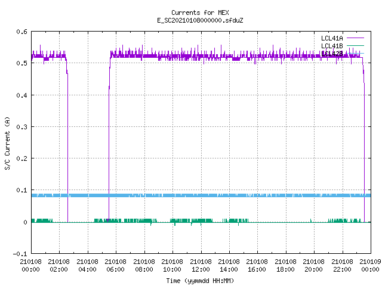Image resolution: width=382 pixels, height=286 pixels.
Task: Click the y-axis tick value 0.5
Action: pyautogui.click(x=22, y=63)
